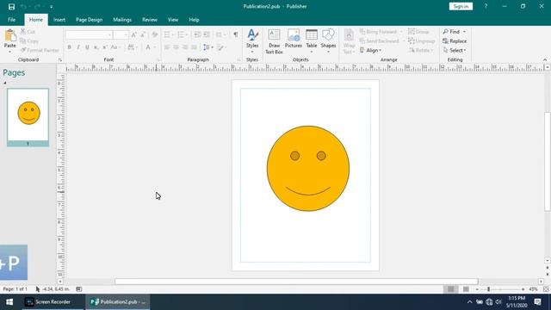Click the Save icon in title bar
Image resolution: width=551 pixels, height=310 pixels.
pyautogui.click(x=11, y=6)
